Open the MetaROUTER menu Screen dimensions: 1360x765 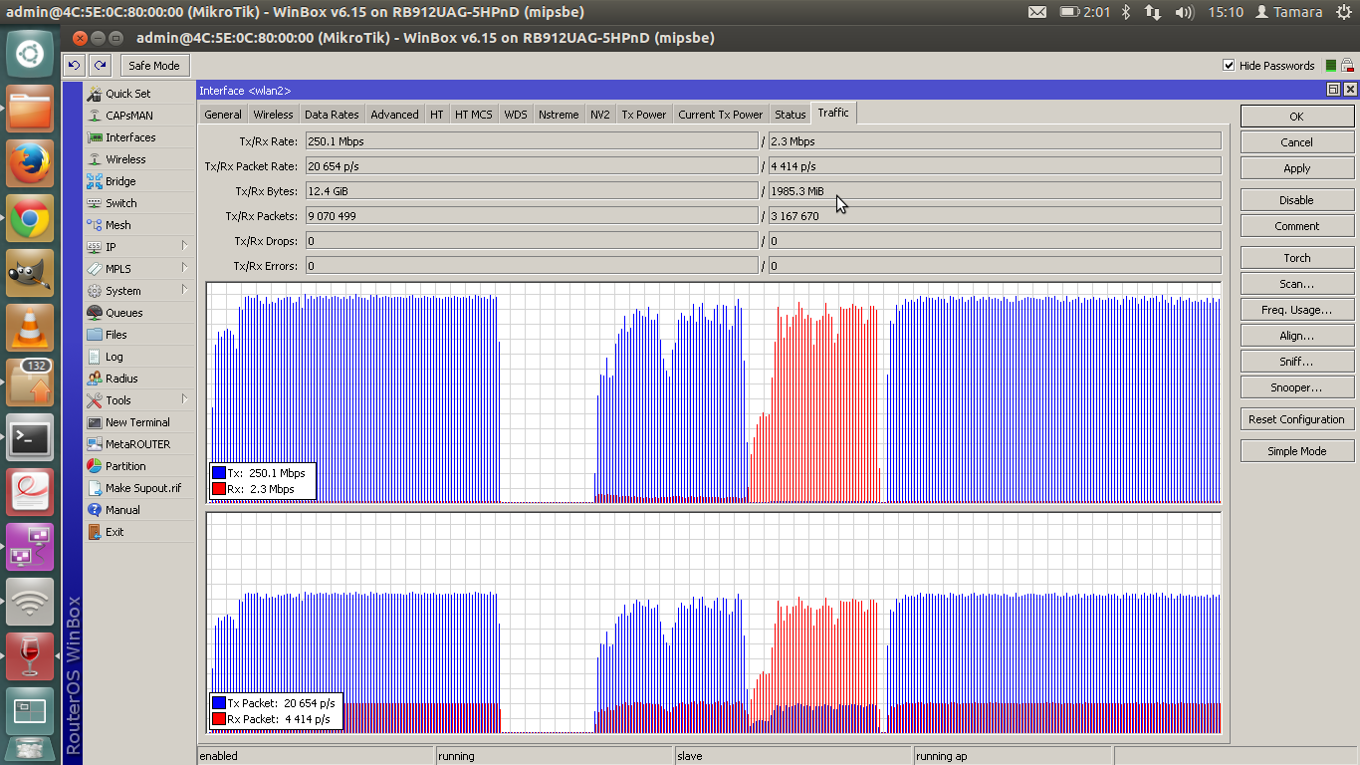[x=139, y=444]
